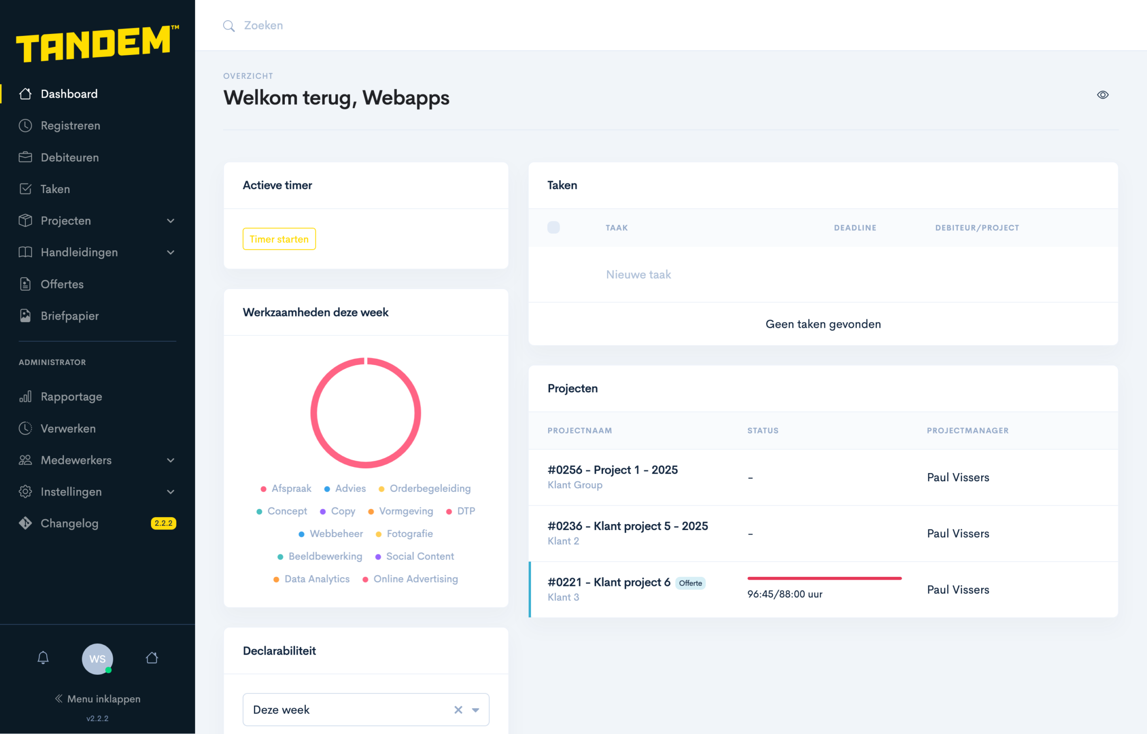Go to Registreren in the sidebar
The image size is (1147, 734).
tap(70, 126)
